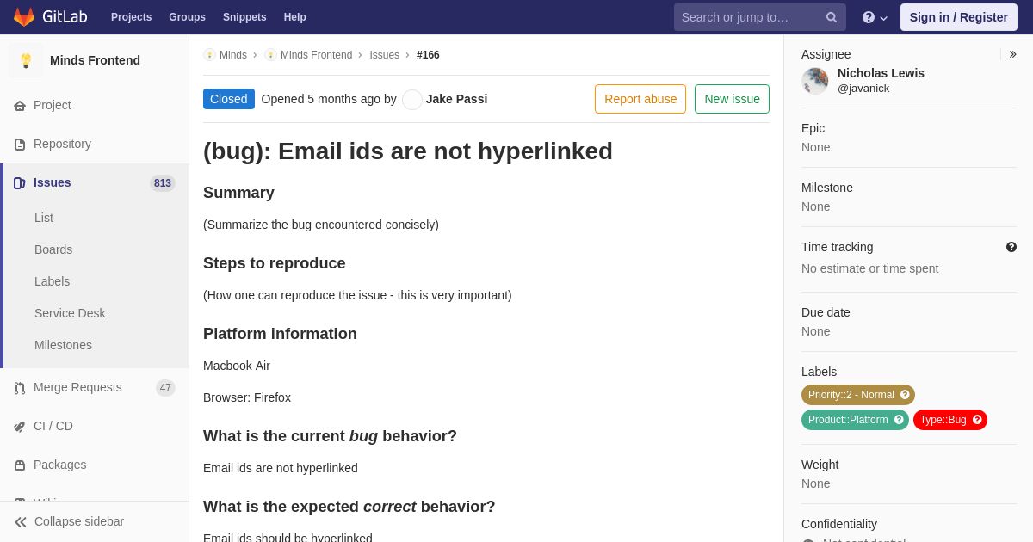
Task: Select the Product::Platform label
Action: 848,420
